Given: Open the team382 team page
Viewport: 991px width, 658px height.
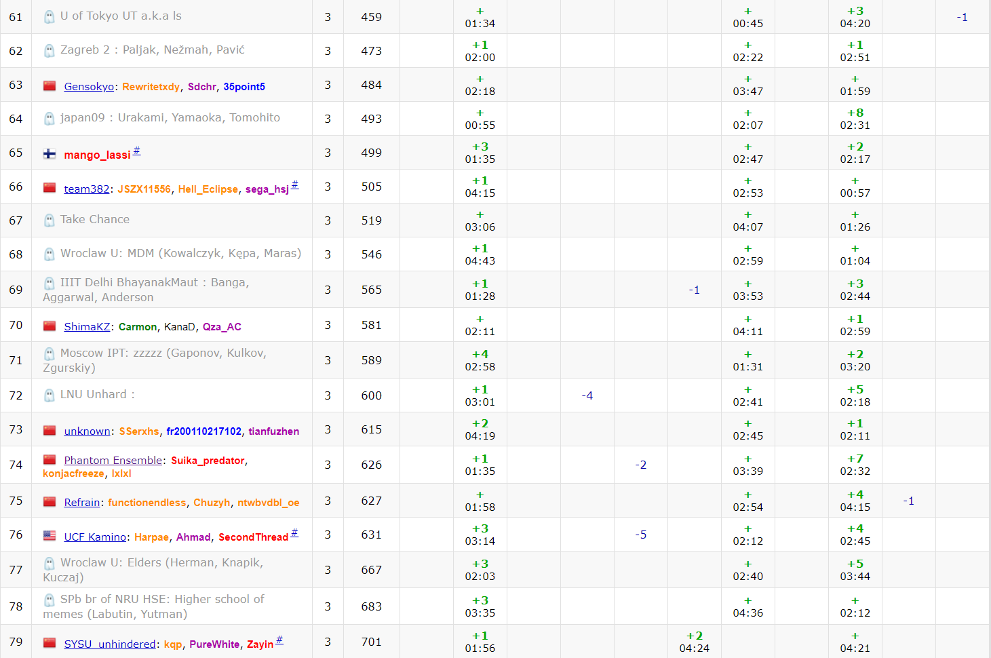Looking at the screenshot, I should click(86, 189).
